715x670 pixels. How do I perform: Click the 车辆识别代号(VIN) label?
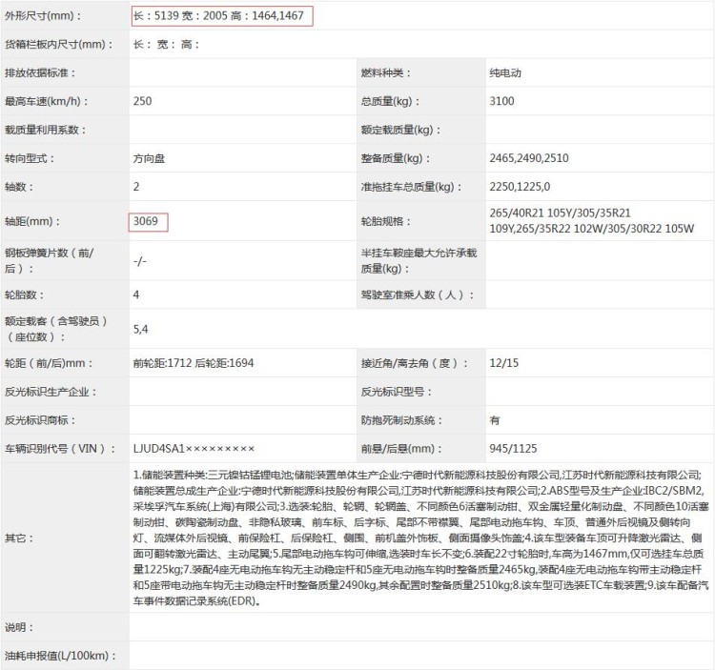59,449
